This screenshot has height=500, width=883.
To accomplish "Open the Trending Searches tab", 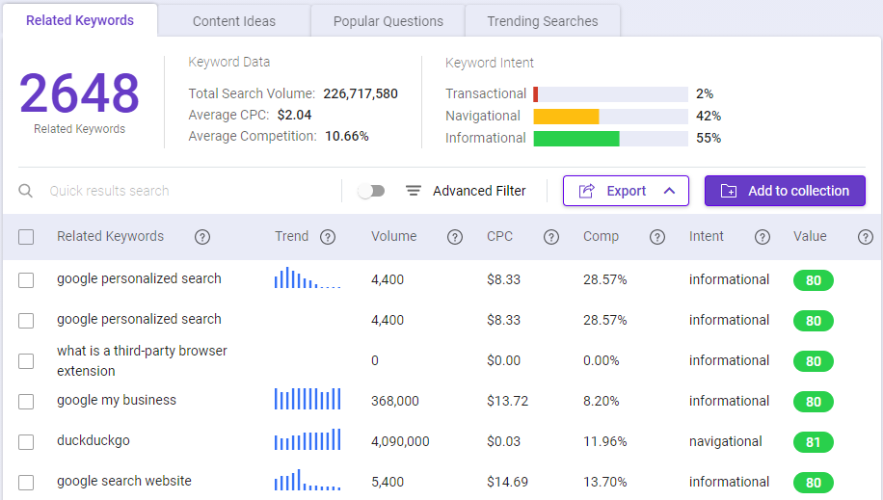I will 543,21.
